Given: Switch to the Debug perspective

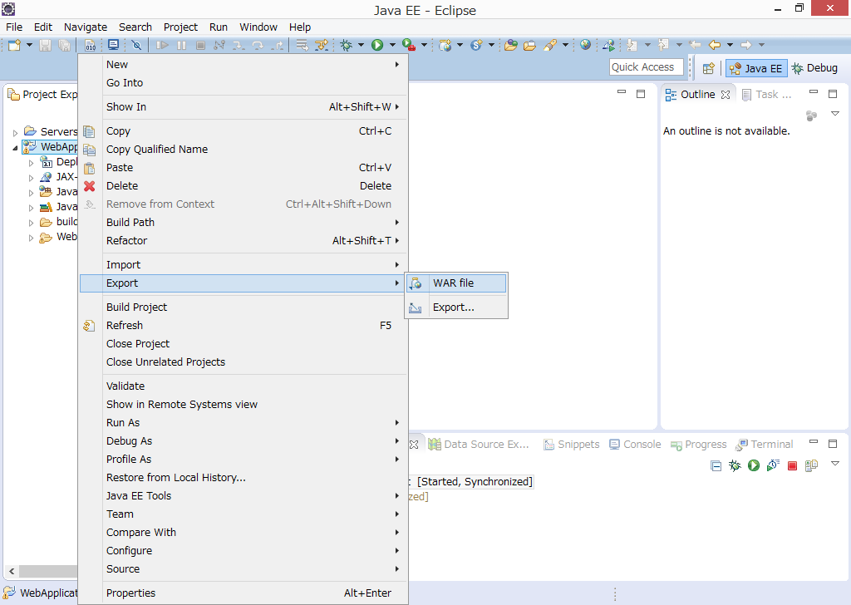Looking at the screenshot, I should [x=814, y=68].
